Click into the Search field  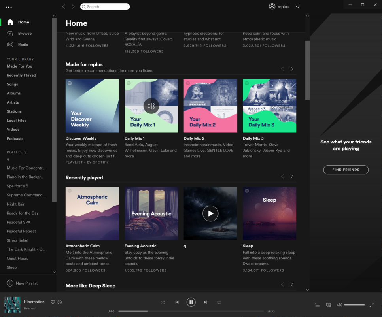(x=105, y=7)
